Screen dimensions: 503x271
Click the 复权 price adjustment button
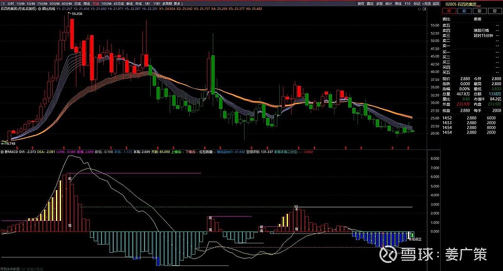[x=360, y=3]
